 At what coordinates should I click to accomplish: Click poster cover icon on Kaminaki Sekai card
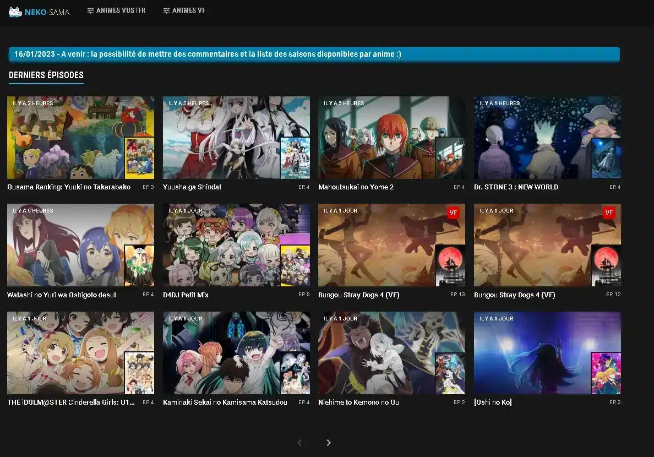pos(295,373)
